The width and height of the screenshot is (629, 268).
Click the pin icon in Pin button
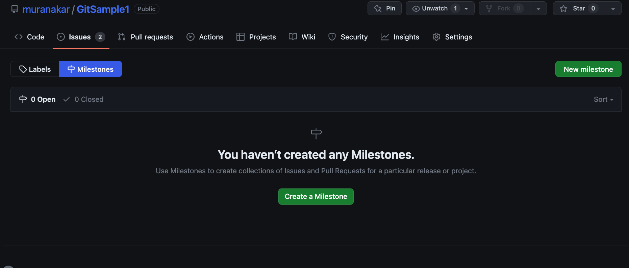click(378, 8)
